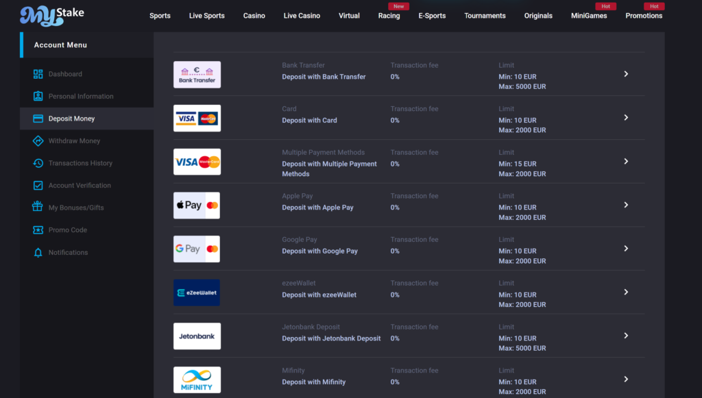The width and height of the screenshot is (702, 398).
Task: Click the Withdraw Money arrow icon
Action: (x=38, y=141)
